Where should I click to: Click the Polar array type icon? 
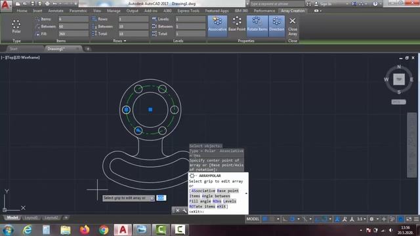coord(16,26)
